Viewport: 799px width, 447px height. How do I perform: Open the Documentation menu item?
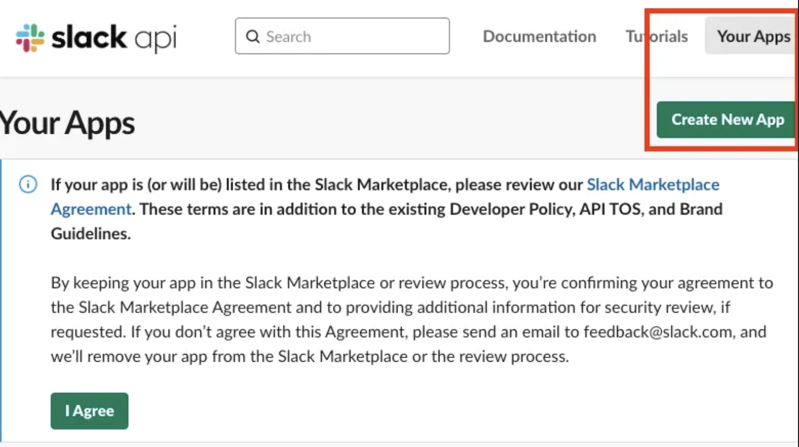(539, 36)
